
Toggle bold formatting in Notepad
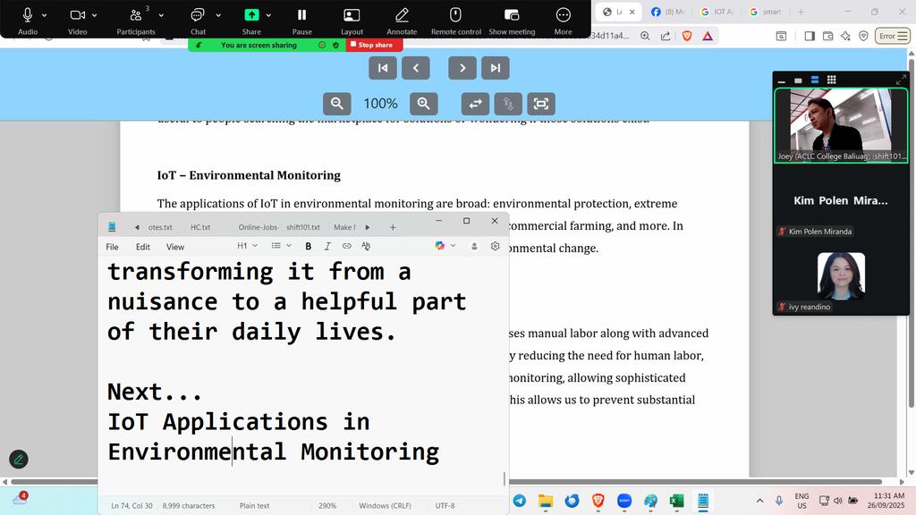pyautogui.click(x=309, y=247)
